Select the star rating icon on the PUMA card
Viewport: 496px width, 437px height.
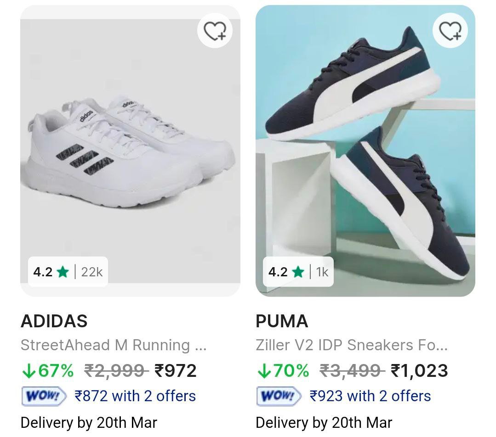click(297, 272)
